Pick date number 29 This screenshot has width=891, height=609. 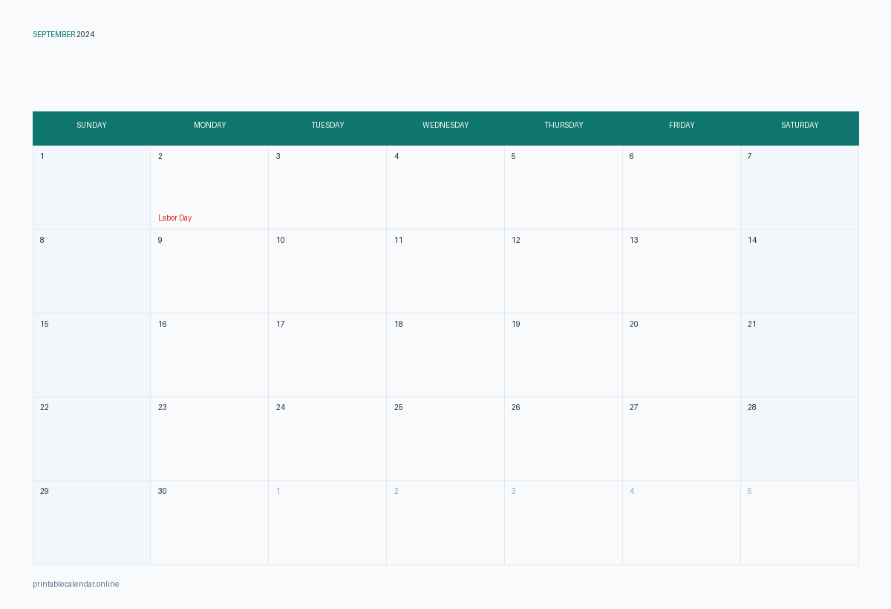(x=45, y=491)
